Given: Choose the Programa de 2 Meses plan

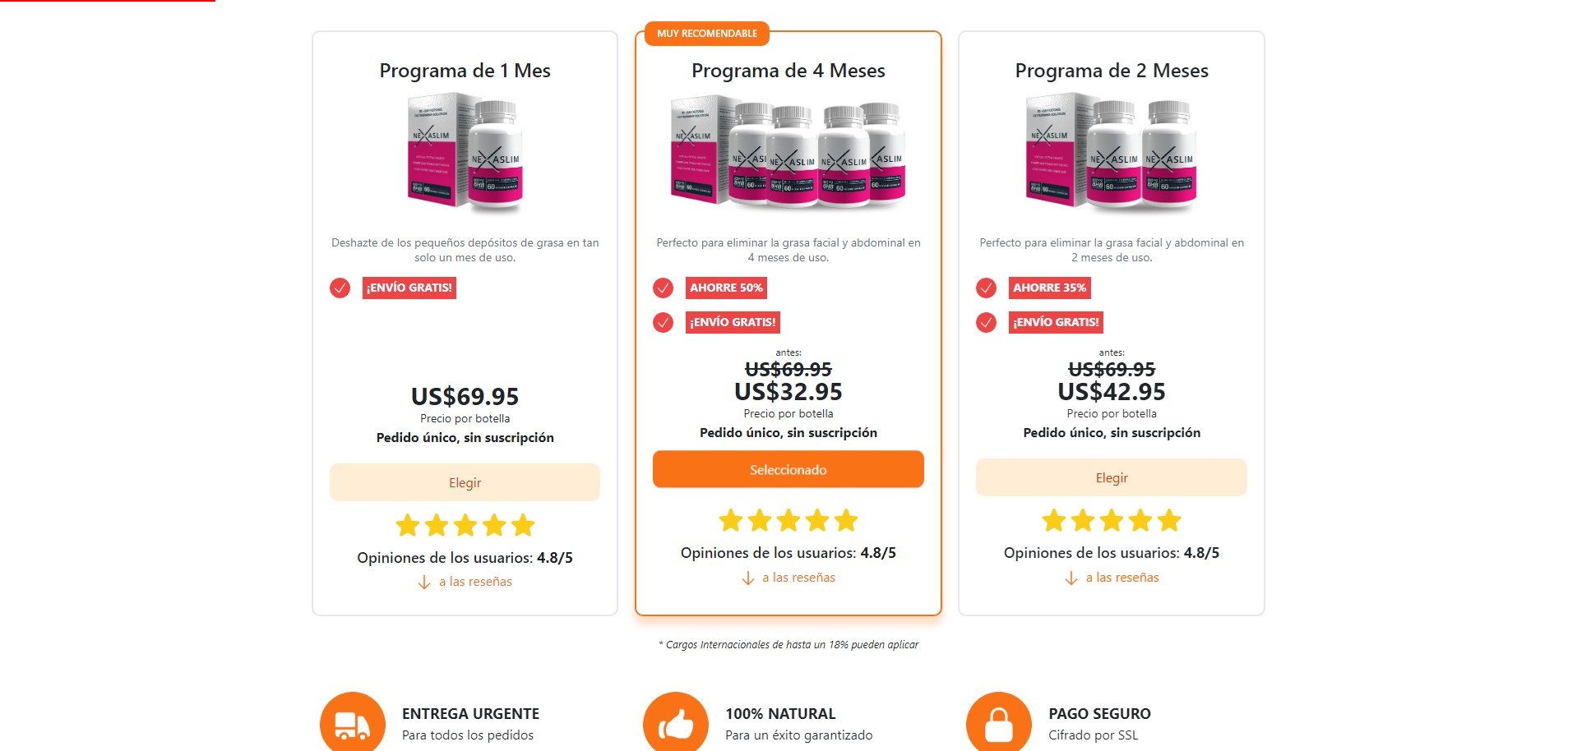Looking at the screenshot, I should coord(1111,477).
